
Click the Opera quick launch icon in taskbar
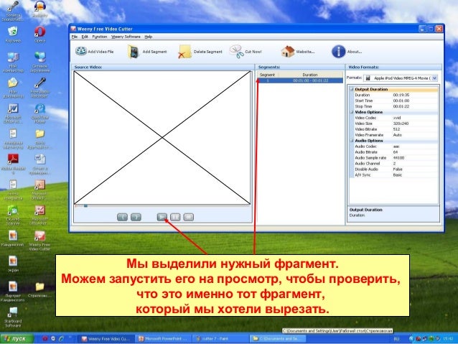45,339
